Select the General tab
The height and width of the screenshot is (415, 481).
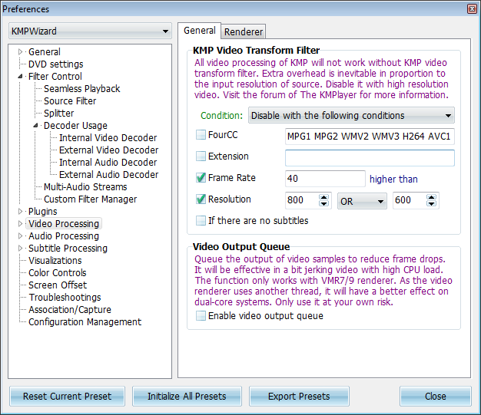pyautogui.click(x=200, y=31)
